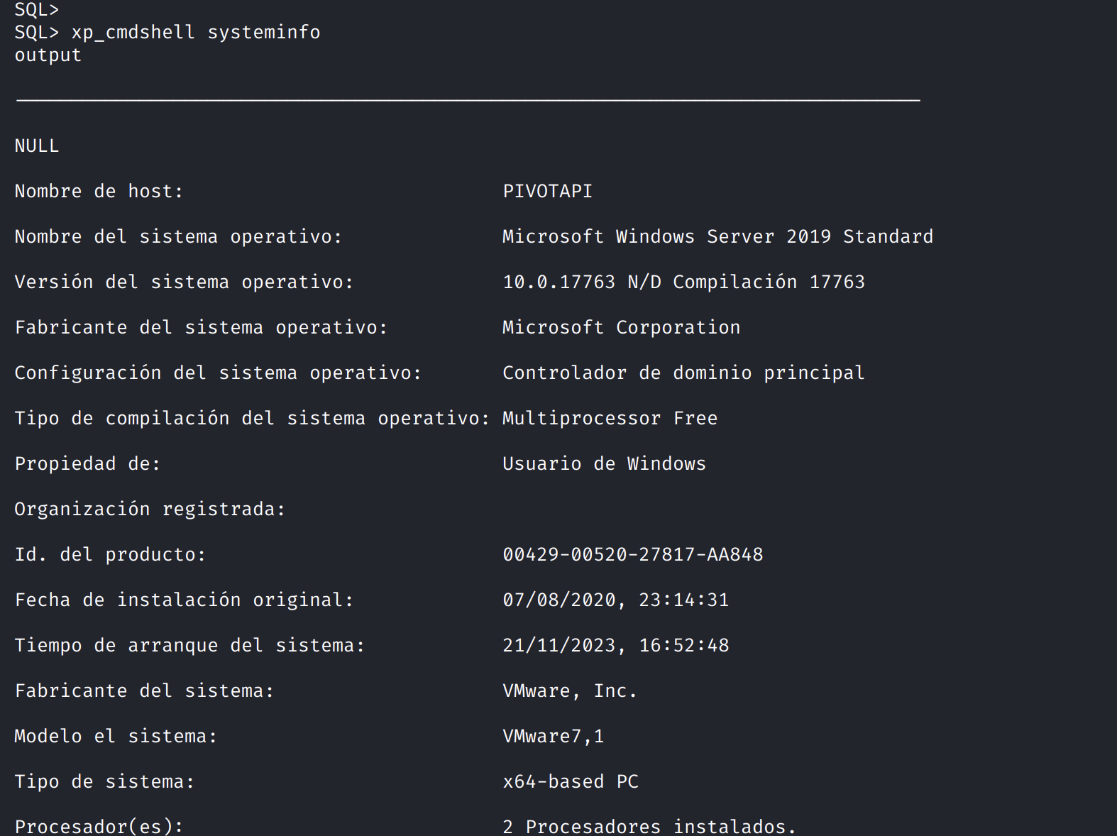Click the 'Organización registrada:' label
1117x836 pixels.
point(150,510)
